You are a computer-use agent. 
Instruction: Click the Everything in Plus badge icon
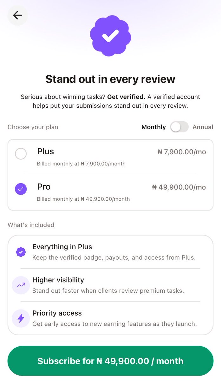tap(21, 252)
